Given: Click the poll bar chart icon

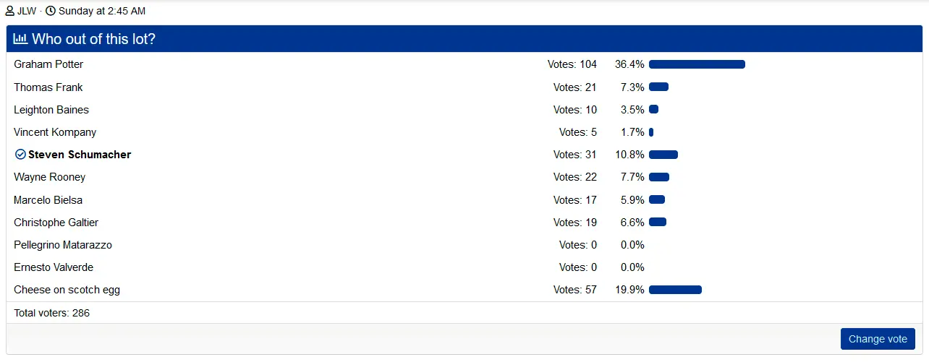Looking at the screenshot, I should tap(20, 39).
